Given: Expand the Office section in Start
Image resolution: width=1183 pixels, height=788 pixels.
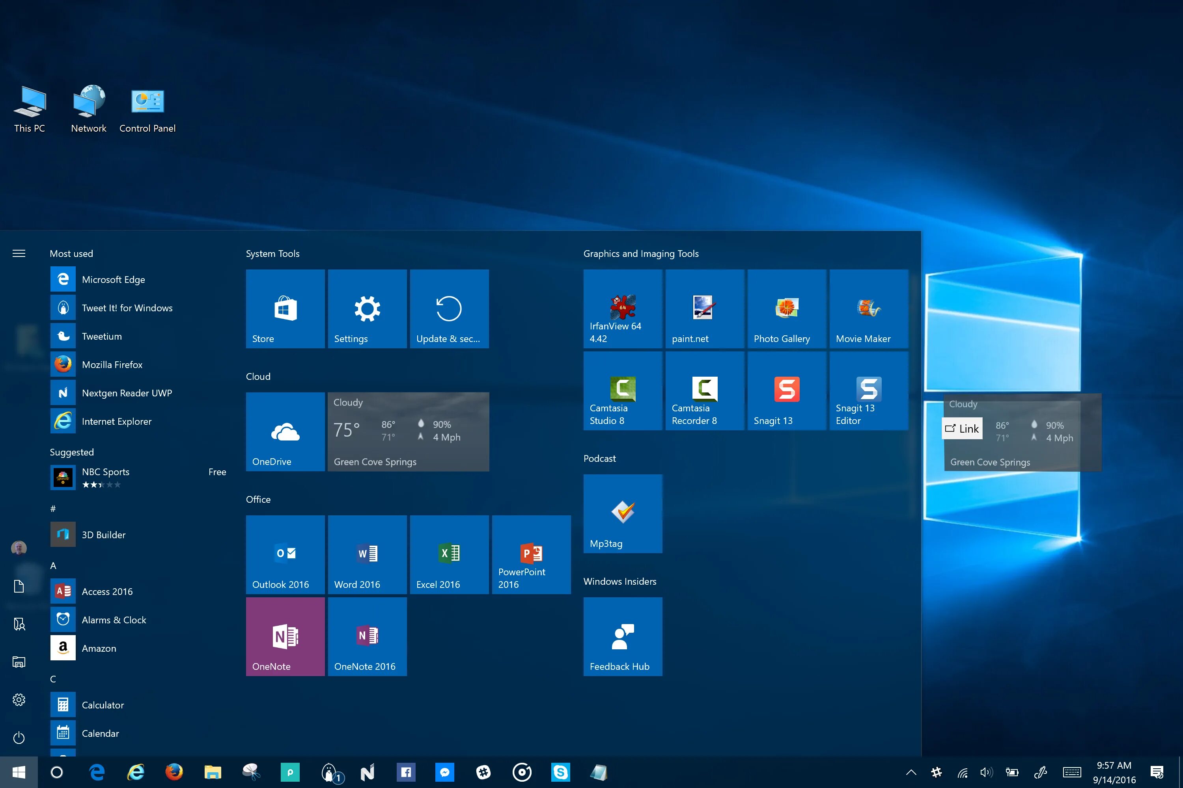Looking at the screenshot, I should [258, 499].
